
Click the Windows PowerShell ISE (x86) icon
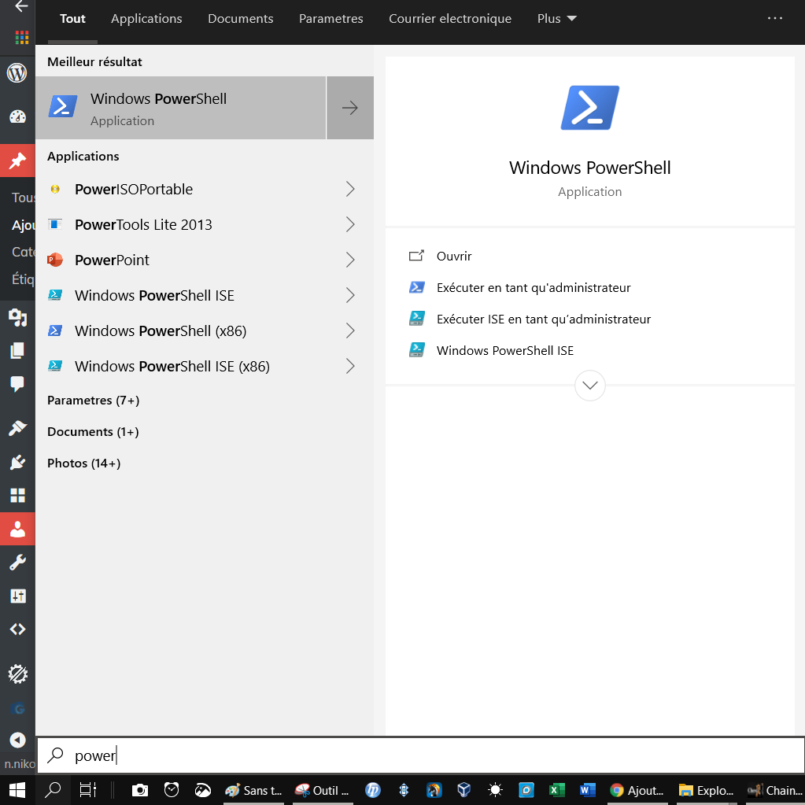point(55,366)
